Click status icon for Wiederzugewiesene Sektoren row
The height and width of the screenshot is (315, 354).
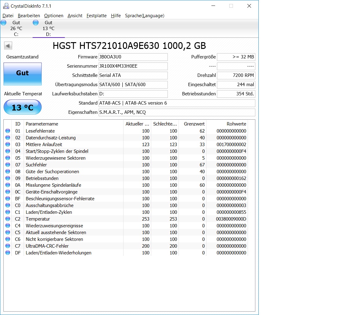tap(8, 158)
